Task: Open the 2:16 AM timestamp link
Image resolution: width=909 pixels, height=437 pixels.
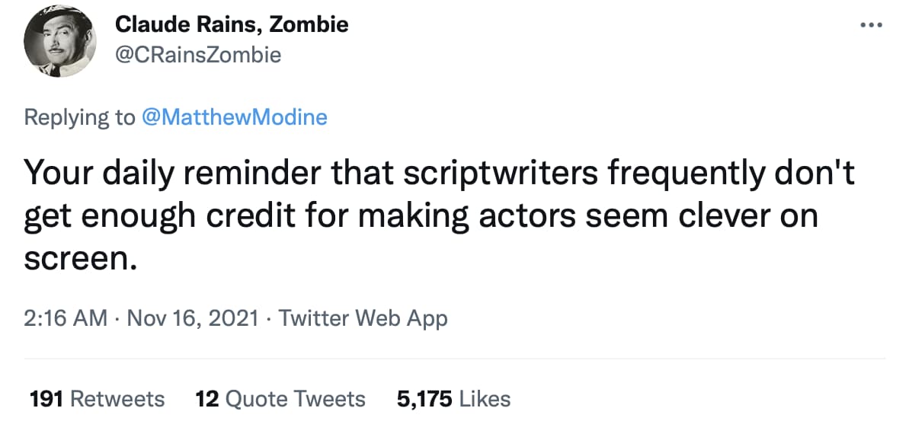Action: pos(66,318)
